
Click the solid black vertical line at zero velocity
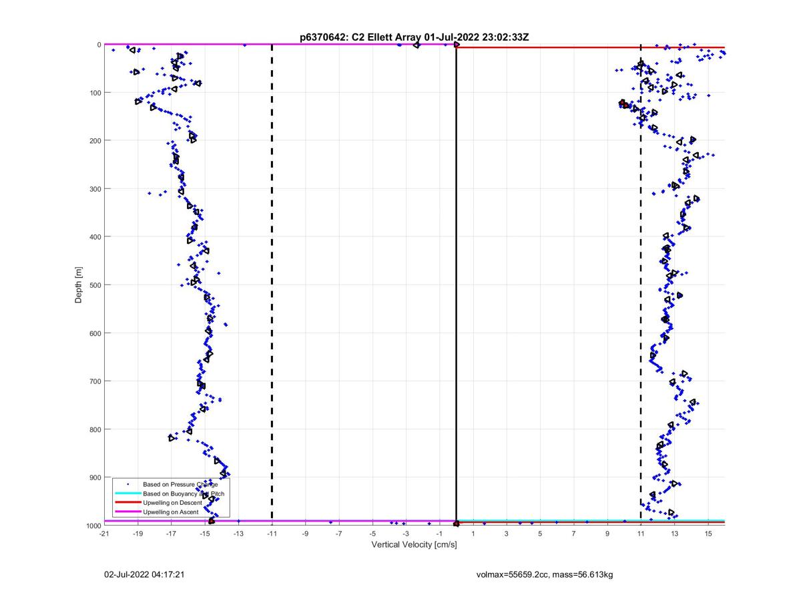456,285
